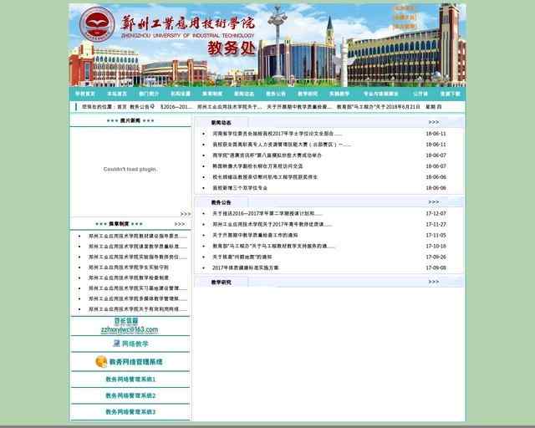Open regulation 教学检查制度
Image resolution: width=535 pixels, height=428 pixels.
(x=129, y=278)
